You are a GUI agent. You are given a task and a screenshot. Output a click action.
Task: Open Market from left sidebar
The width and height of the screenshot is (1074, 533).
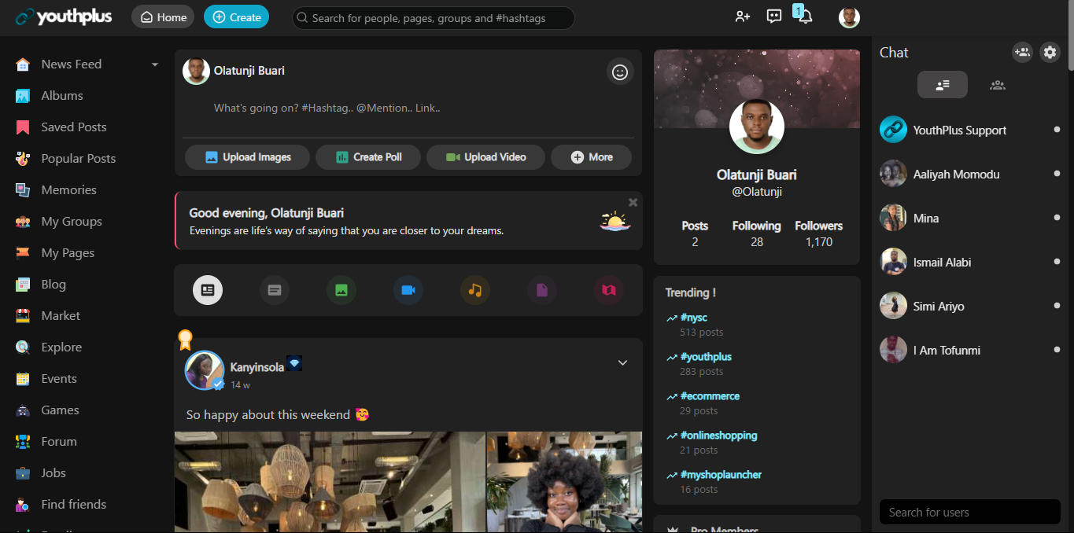click(x=61, y=316)
